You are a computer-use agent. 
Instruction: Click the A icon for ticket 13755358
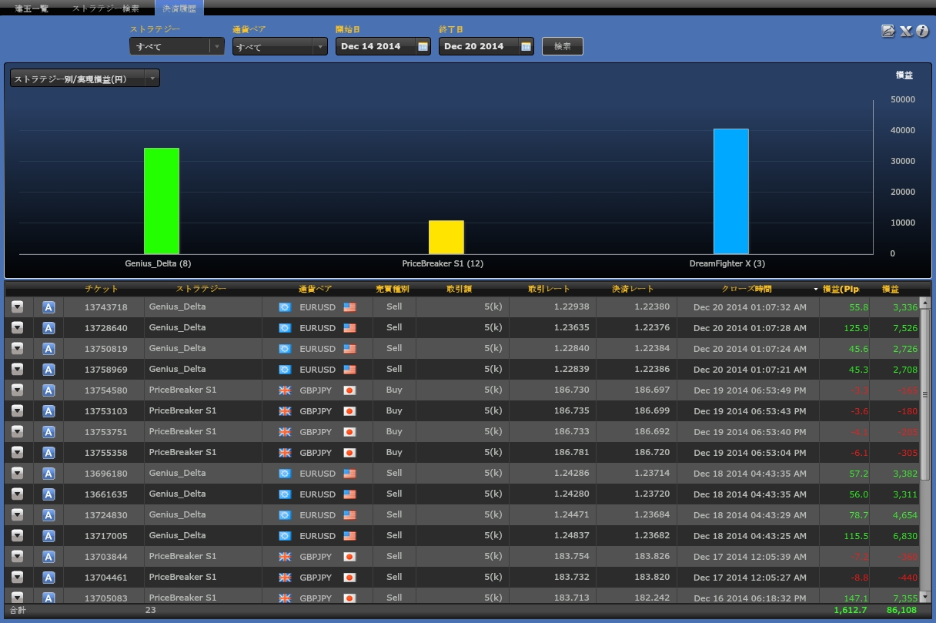48,453
